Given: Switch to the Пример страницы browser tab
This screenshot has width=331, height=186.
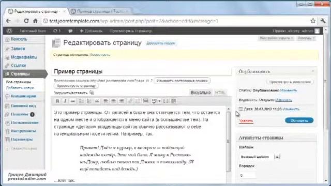Looking at the screenshot, I should tap(100, 11).
